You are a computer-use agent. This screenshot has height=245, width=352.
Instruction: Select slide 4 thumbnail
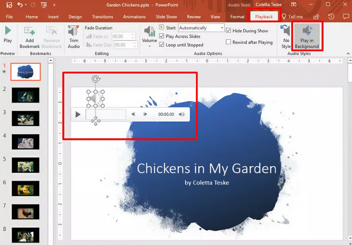[26, 142]
